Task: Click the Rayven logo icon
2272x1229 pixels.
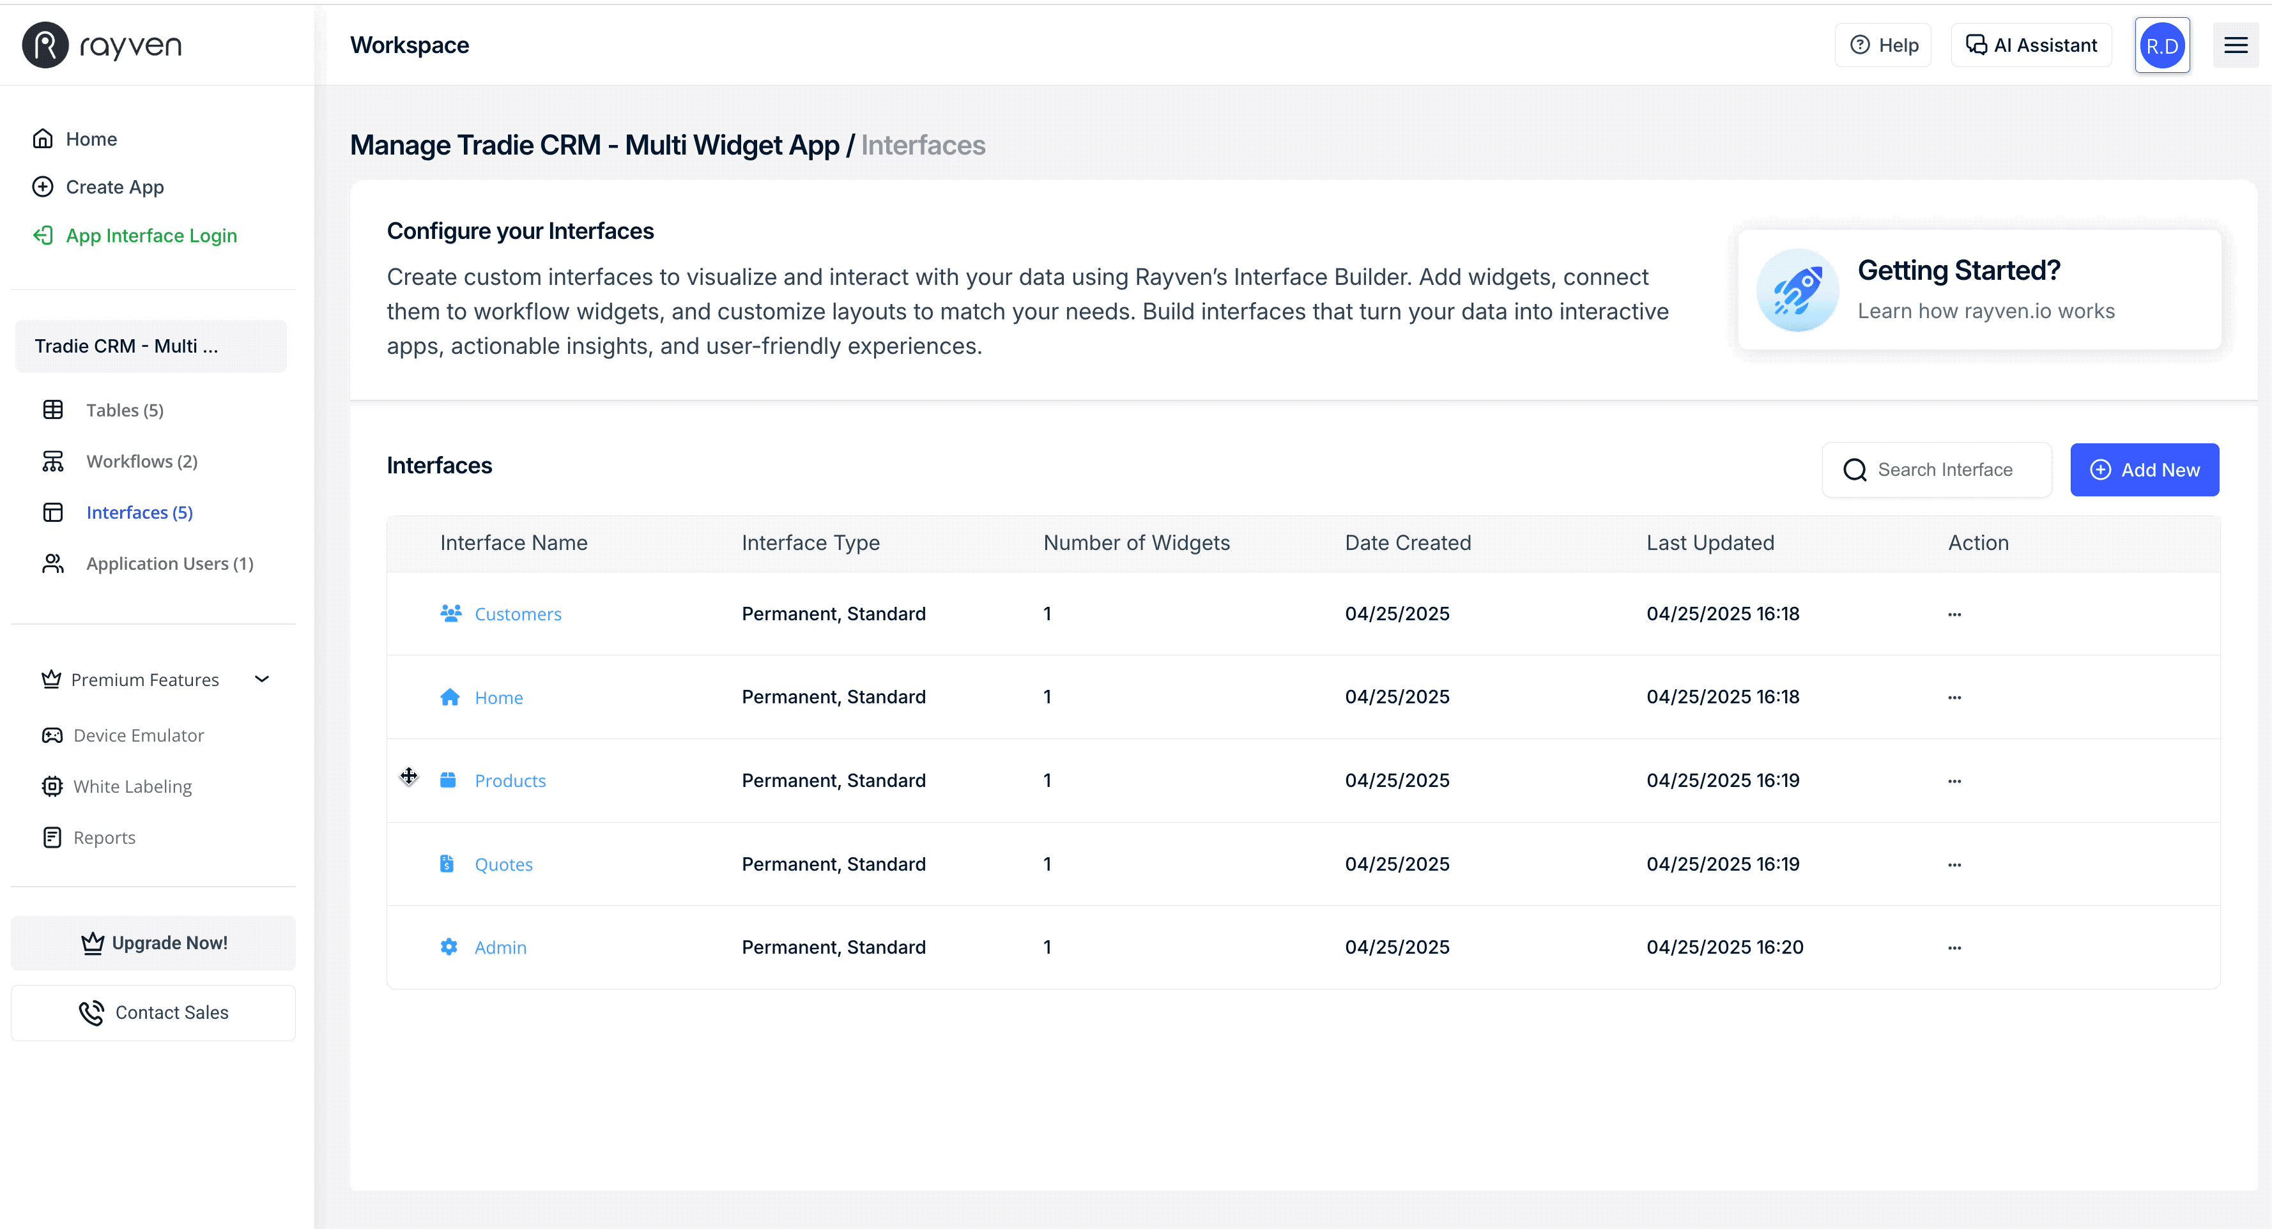Action: (x=45, y=45)
